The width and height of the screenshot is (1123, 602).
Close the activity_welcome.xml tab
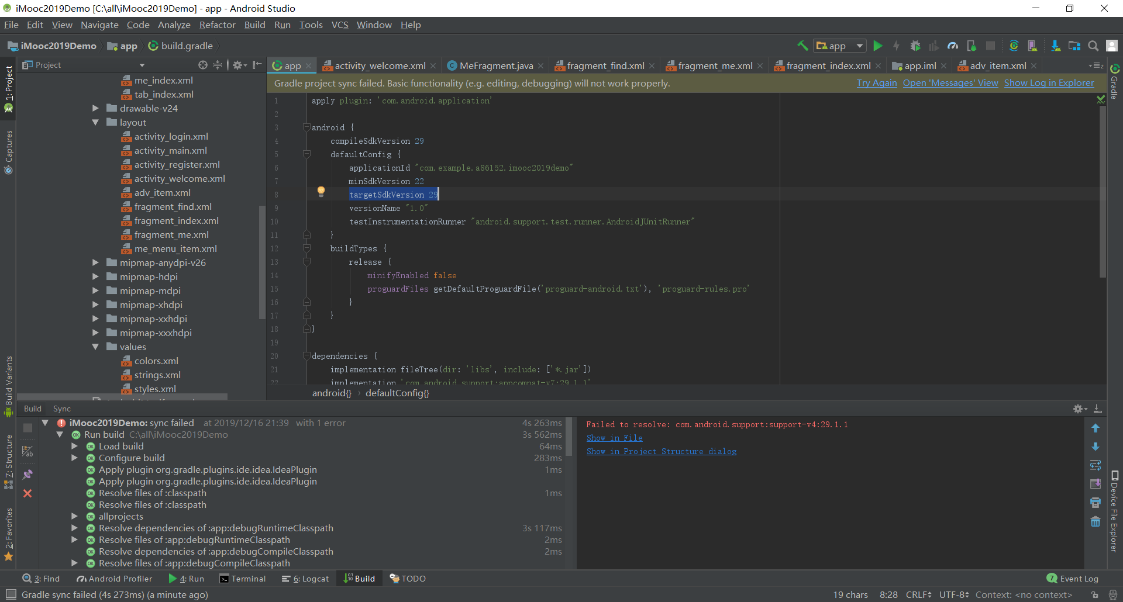pyautogui.click(x=433, y=66)
